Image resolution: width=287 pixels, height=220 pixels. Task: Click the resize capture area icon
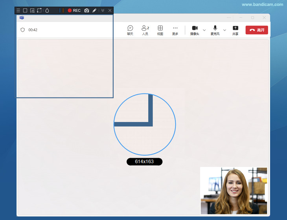39,11
